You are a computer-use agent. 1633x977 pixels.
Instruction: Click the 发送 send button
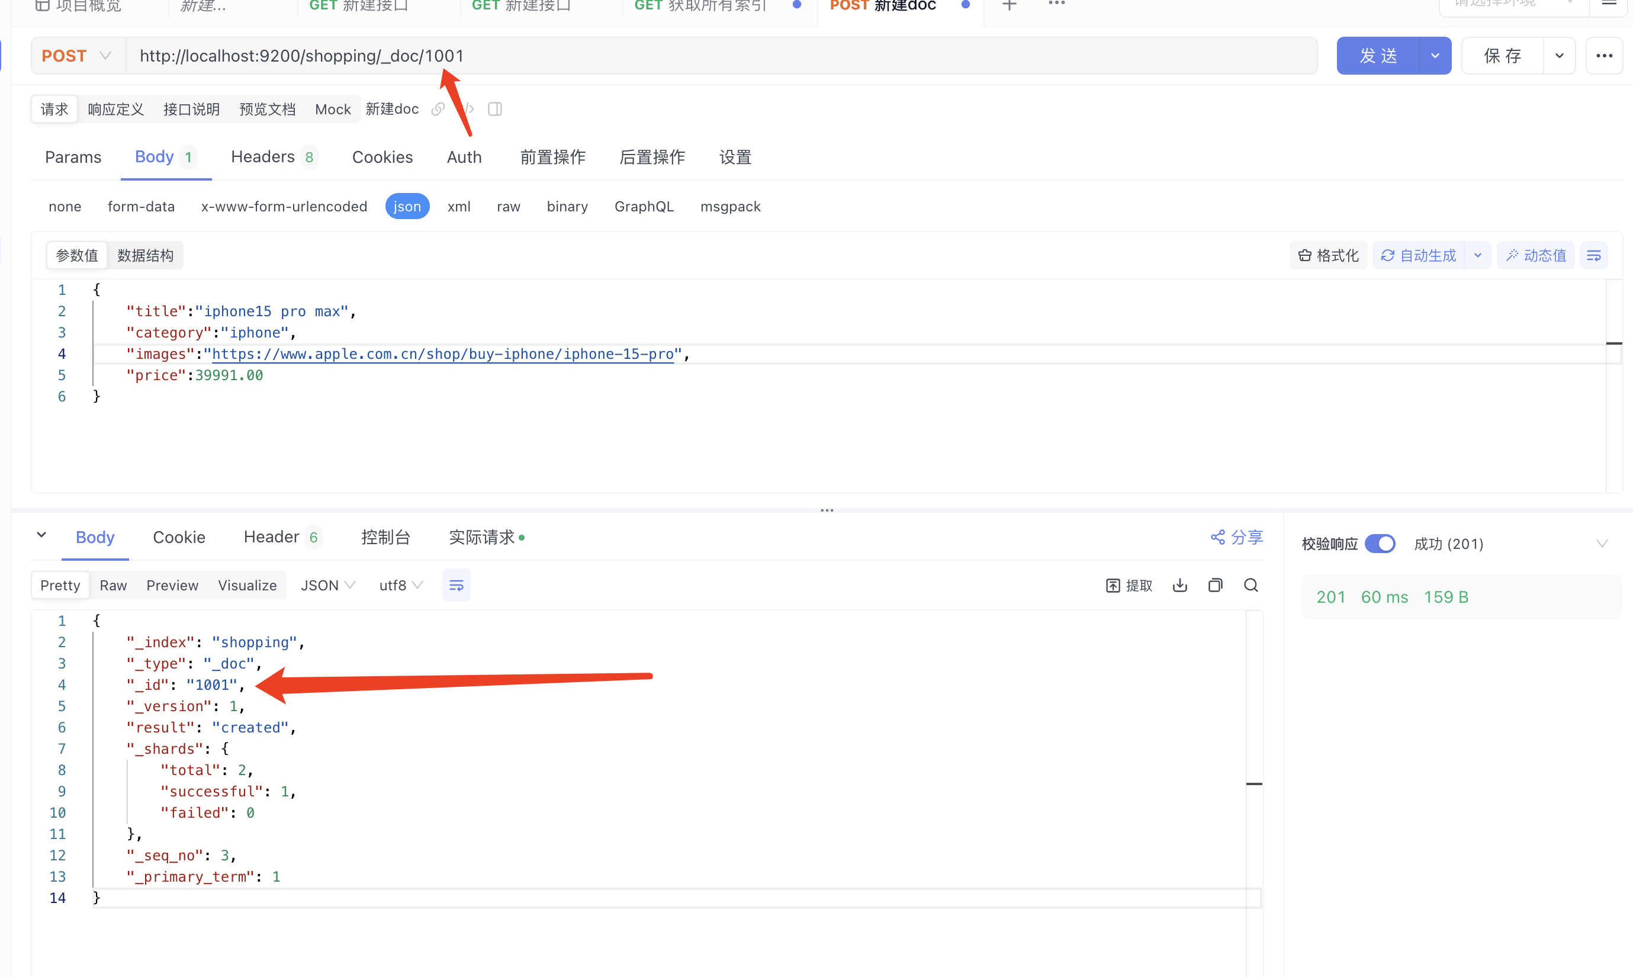[1378, 56]
